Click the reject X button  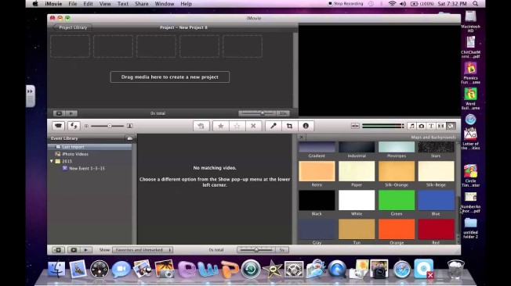pos(253,126)
